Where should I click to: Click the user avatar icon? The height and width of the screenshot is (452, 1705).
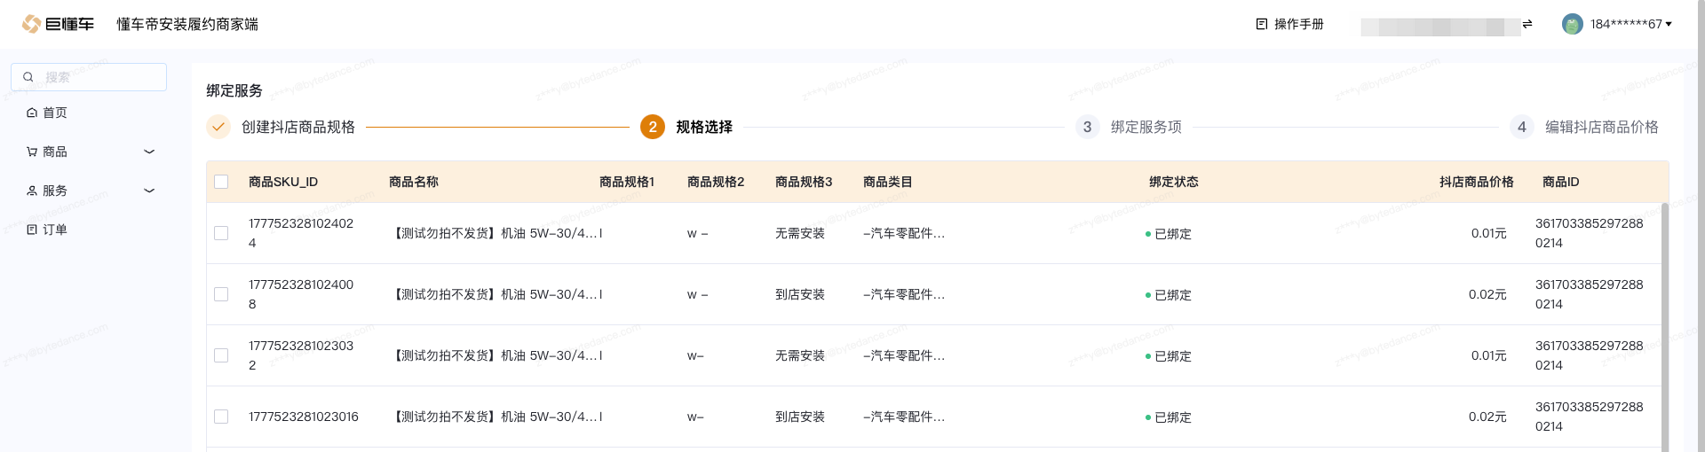(x=1572, y=24)
